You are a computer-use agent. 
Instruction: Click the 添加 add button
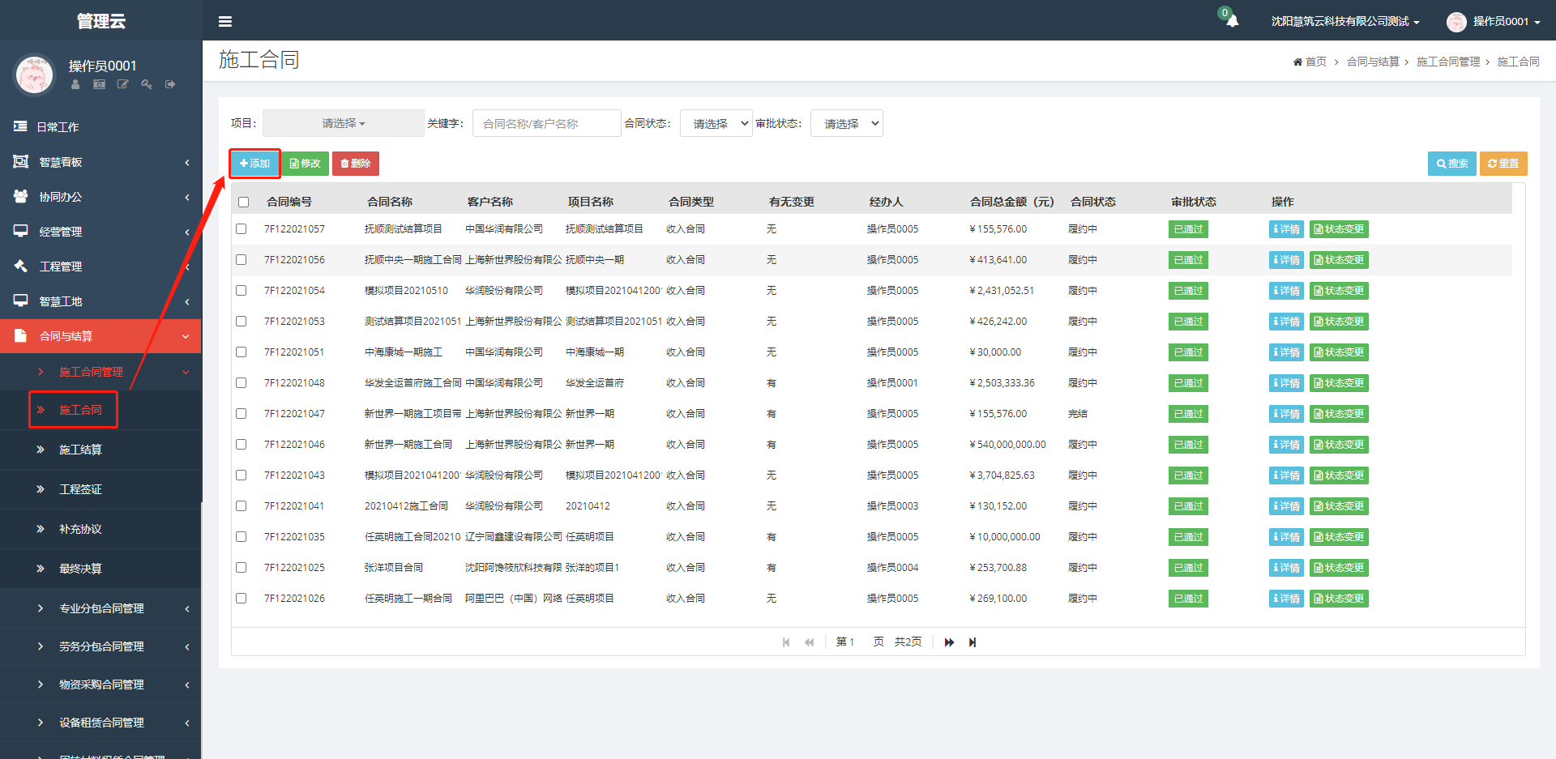[254, 164]
